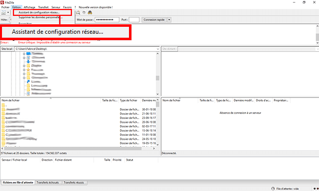The width and height of the screenshot is (319, 191).
Task: Open the Site Manager toolbar icon
Action: 3,12
